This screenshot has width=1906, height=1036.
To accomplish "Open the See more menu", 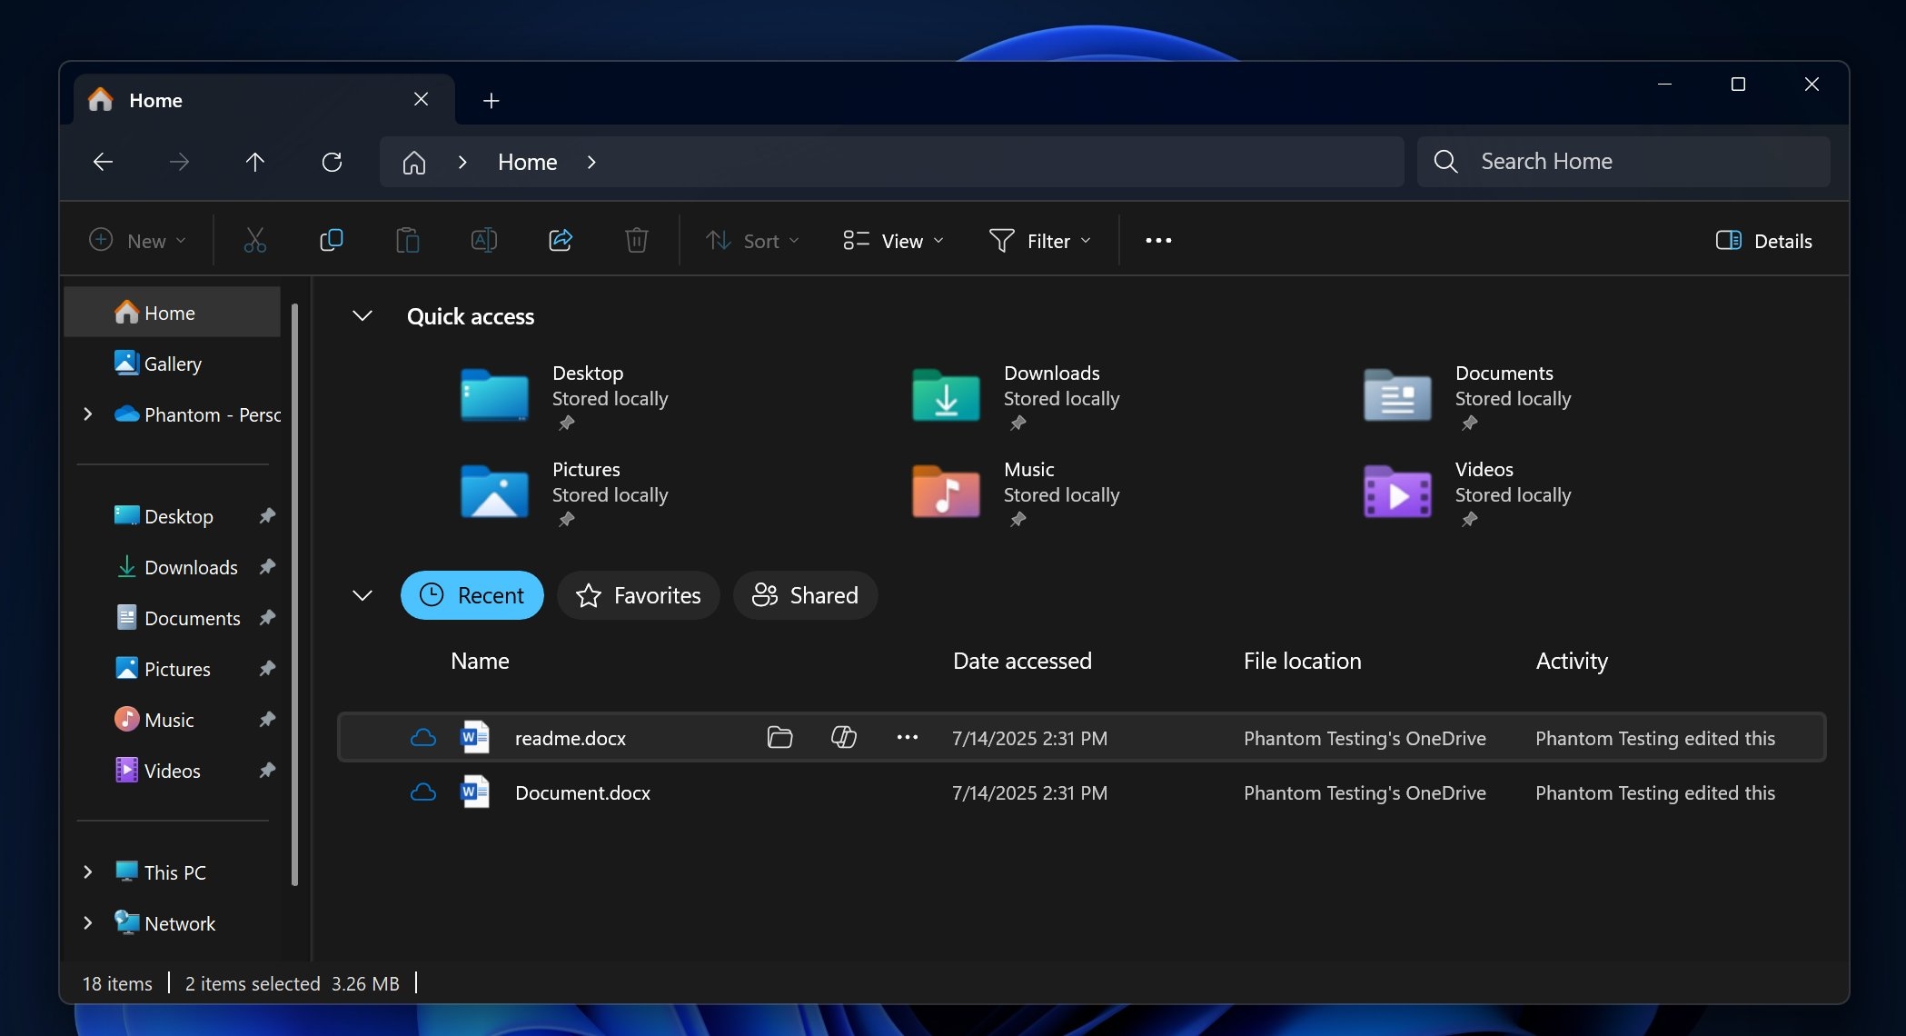I will [x=1157, y=240].
